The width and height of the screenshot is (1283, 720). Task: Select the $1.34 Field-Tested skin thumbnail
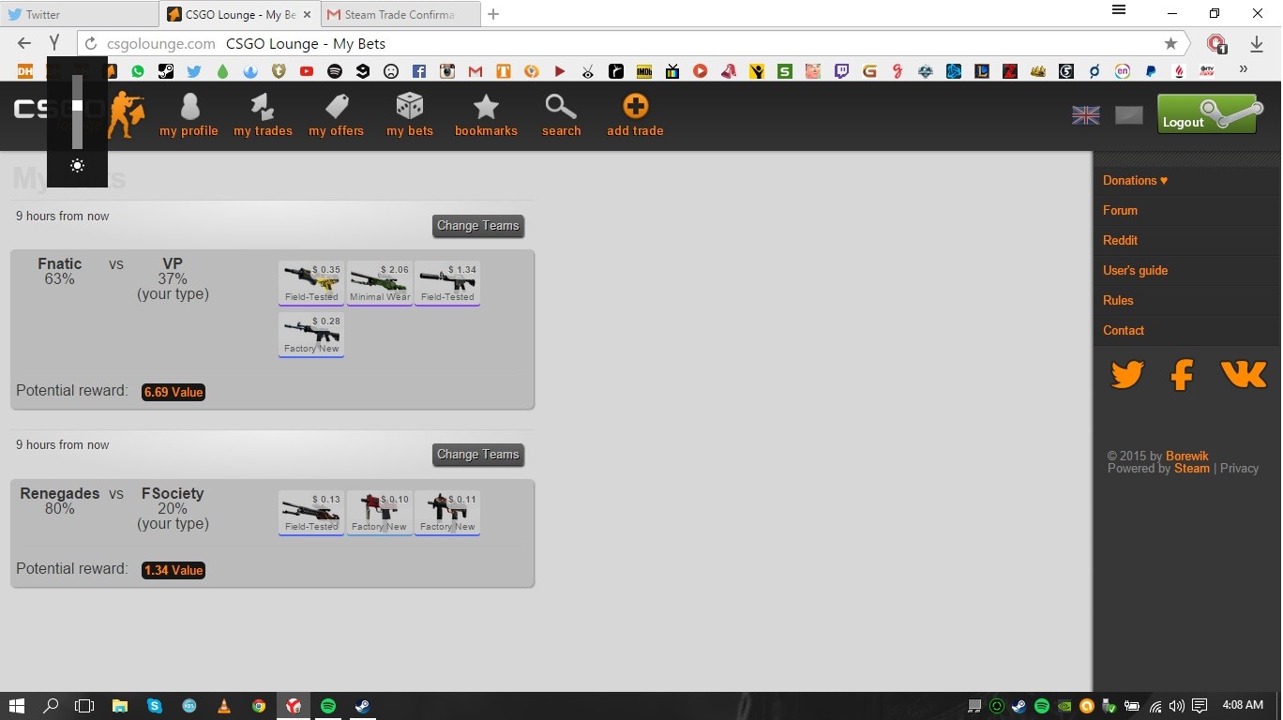point(447,283)
